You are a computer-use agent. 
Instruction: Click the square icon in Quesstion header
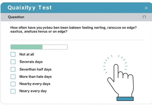[x=144, y=17]
